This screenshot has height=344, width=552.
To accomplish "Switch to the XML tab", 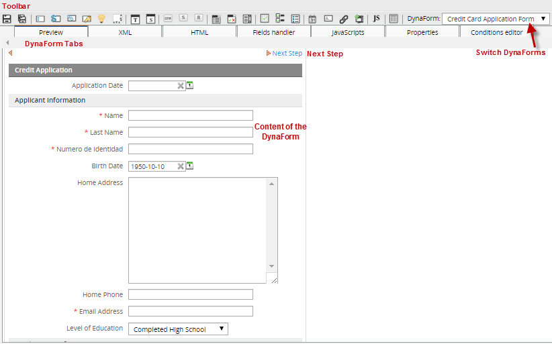I will coord(125,32).
